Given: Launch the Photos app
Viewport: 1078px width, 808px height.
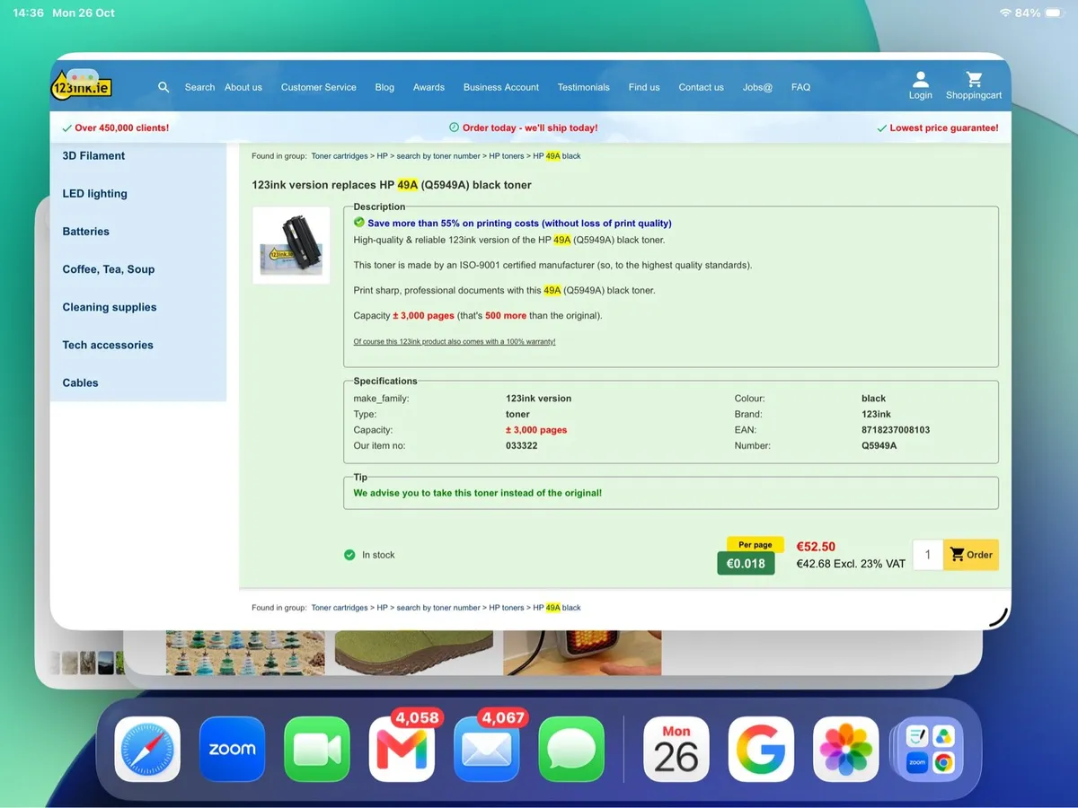Looking at the screenshot, I should click(845, 749).
